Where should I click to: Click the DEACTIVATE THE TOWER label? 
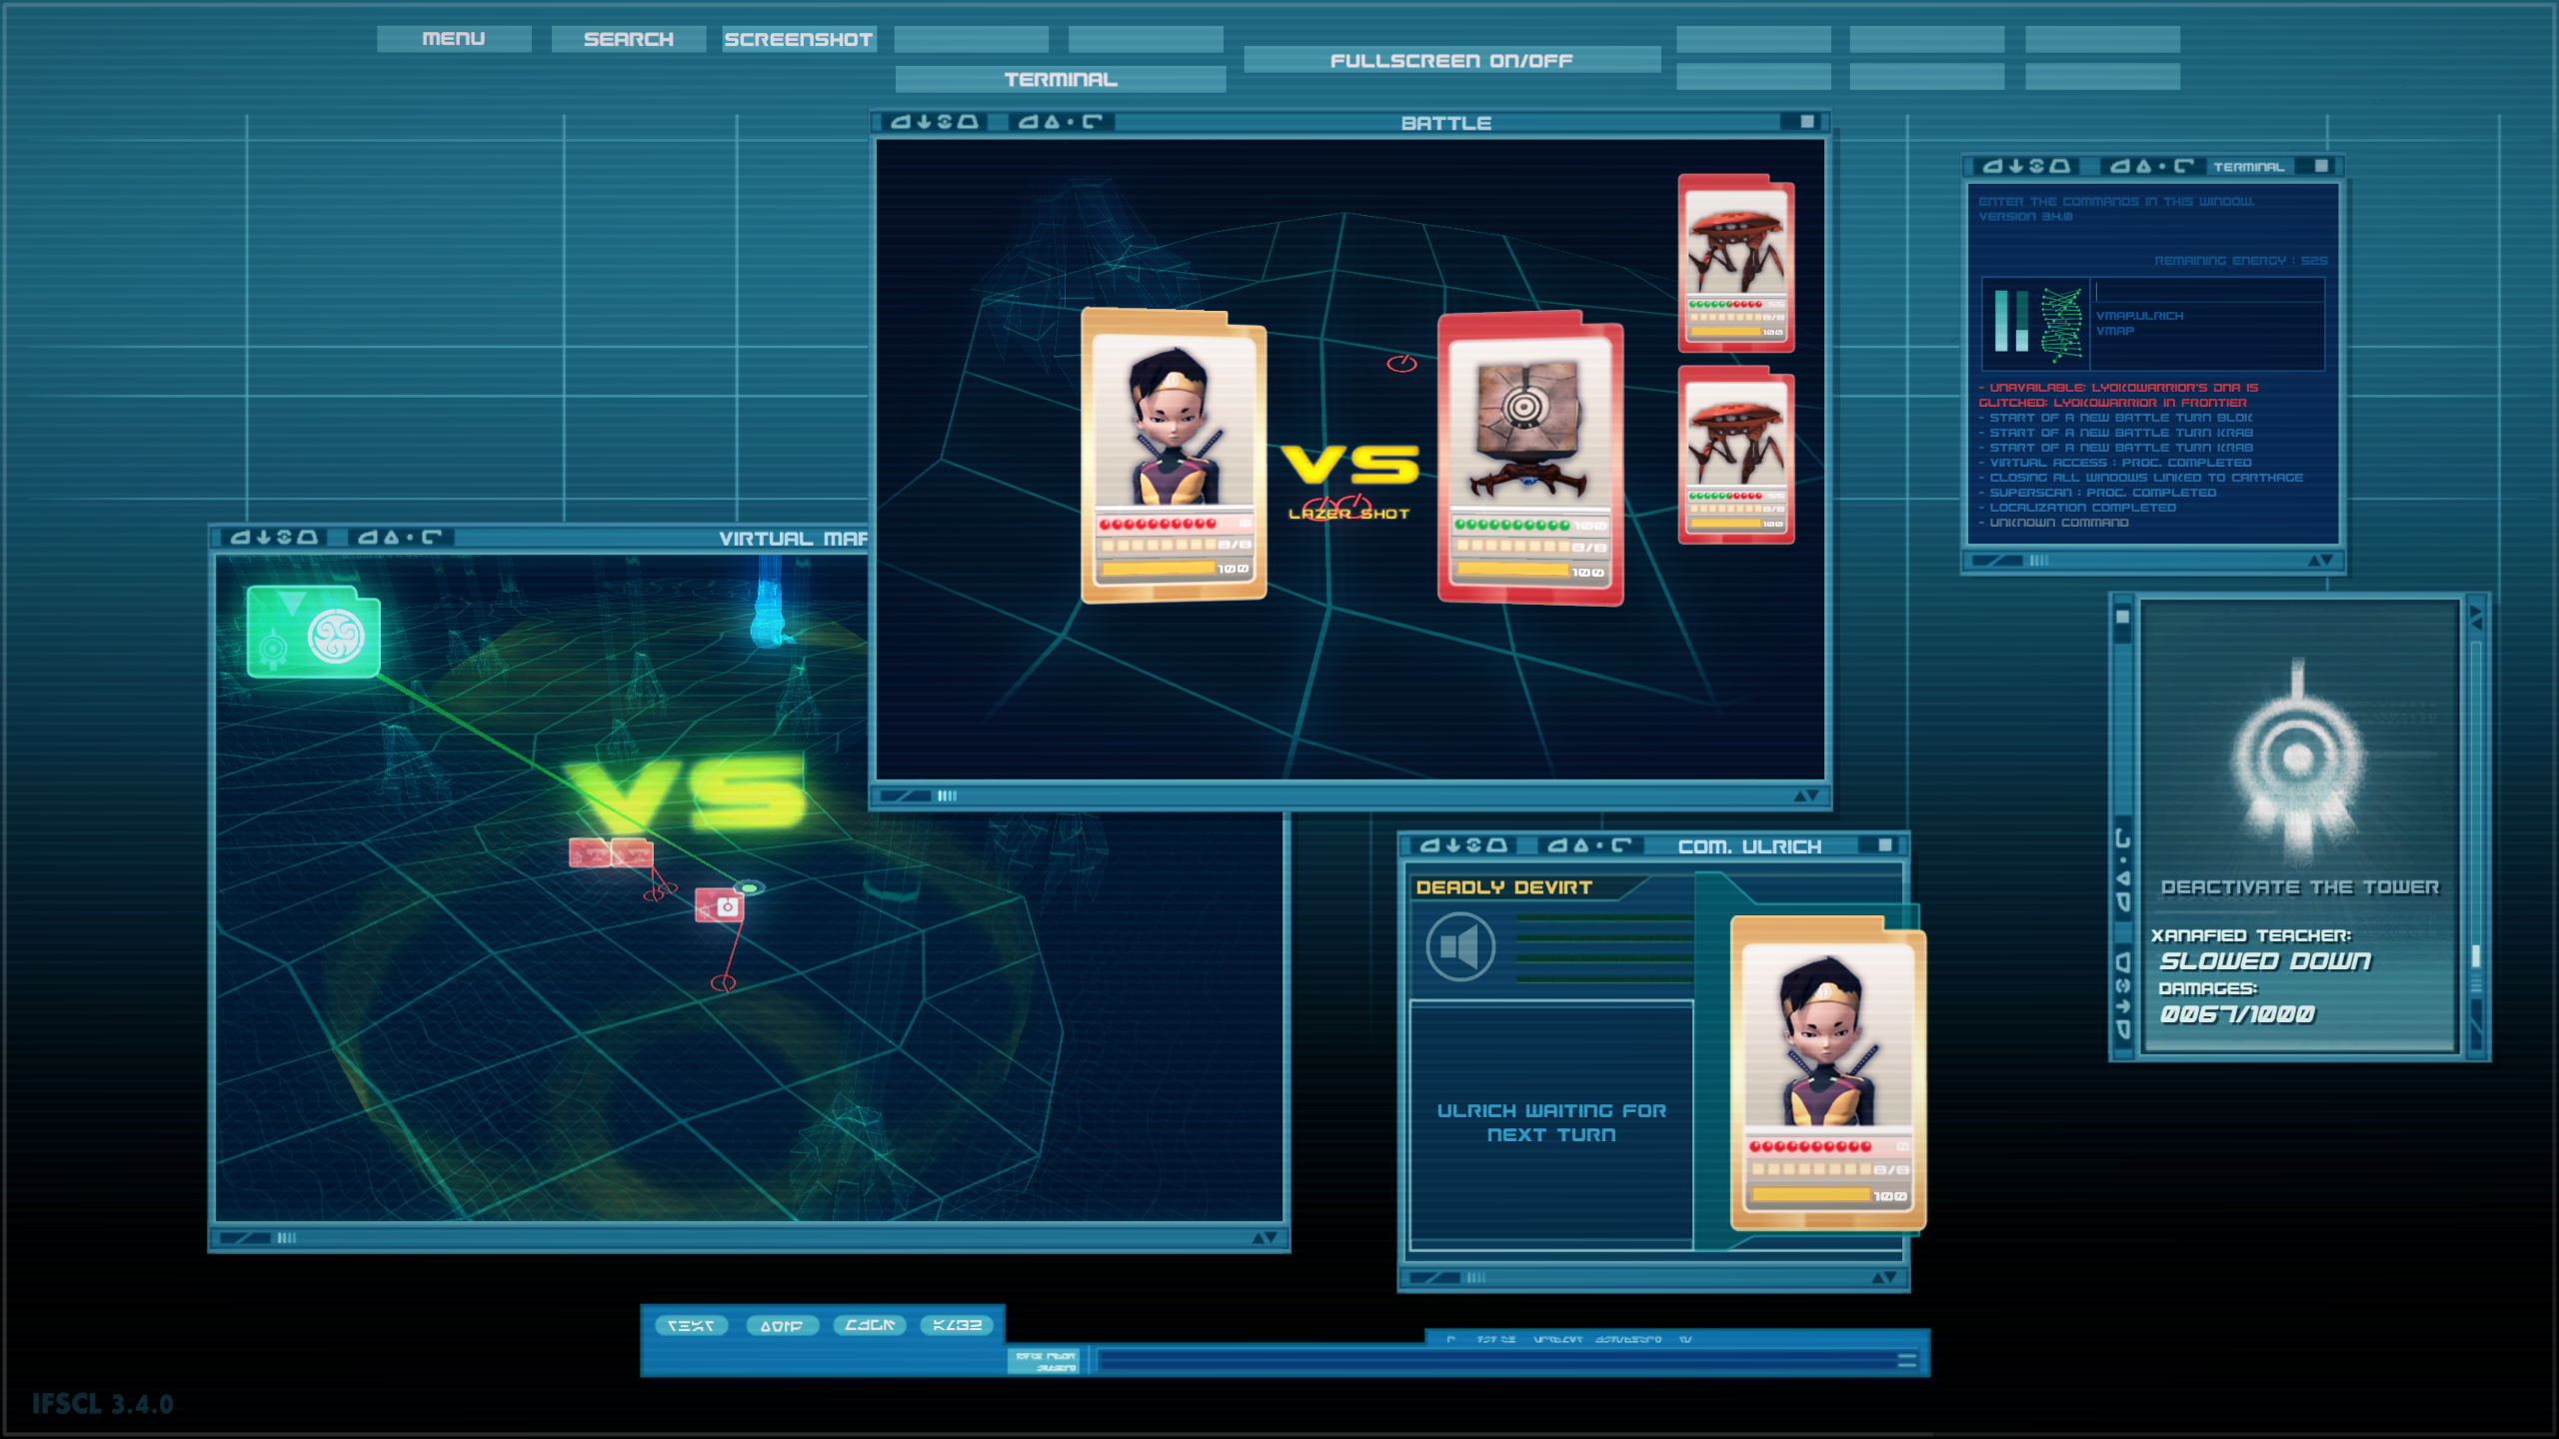point(2300,887)
